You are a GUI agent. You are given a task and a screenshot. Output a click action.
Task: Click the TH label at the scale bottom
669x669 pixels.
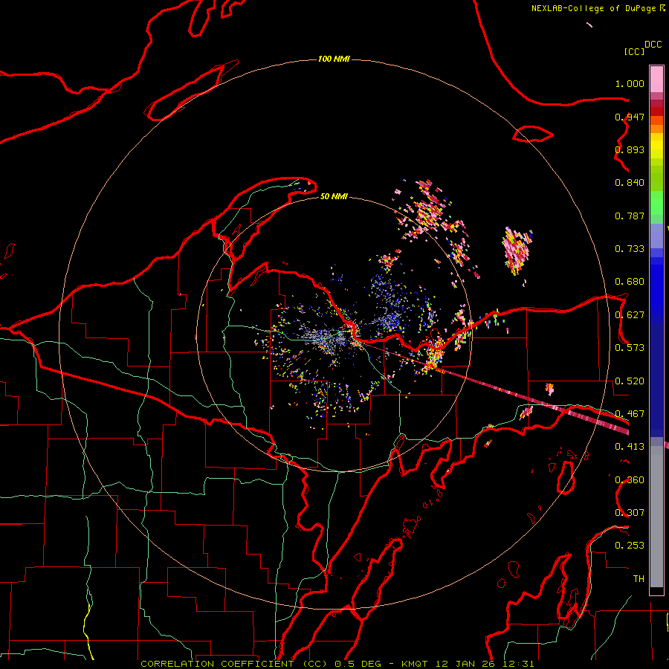point(639,579)
